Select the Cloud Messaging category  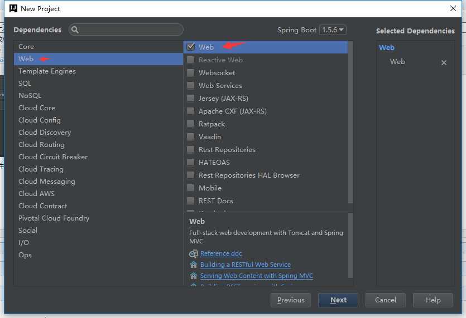98,181
